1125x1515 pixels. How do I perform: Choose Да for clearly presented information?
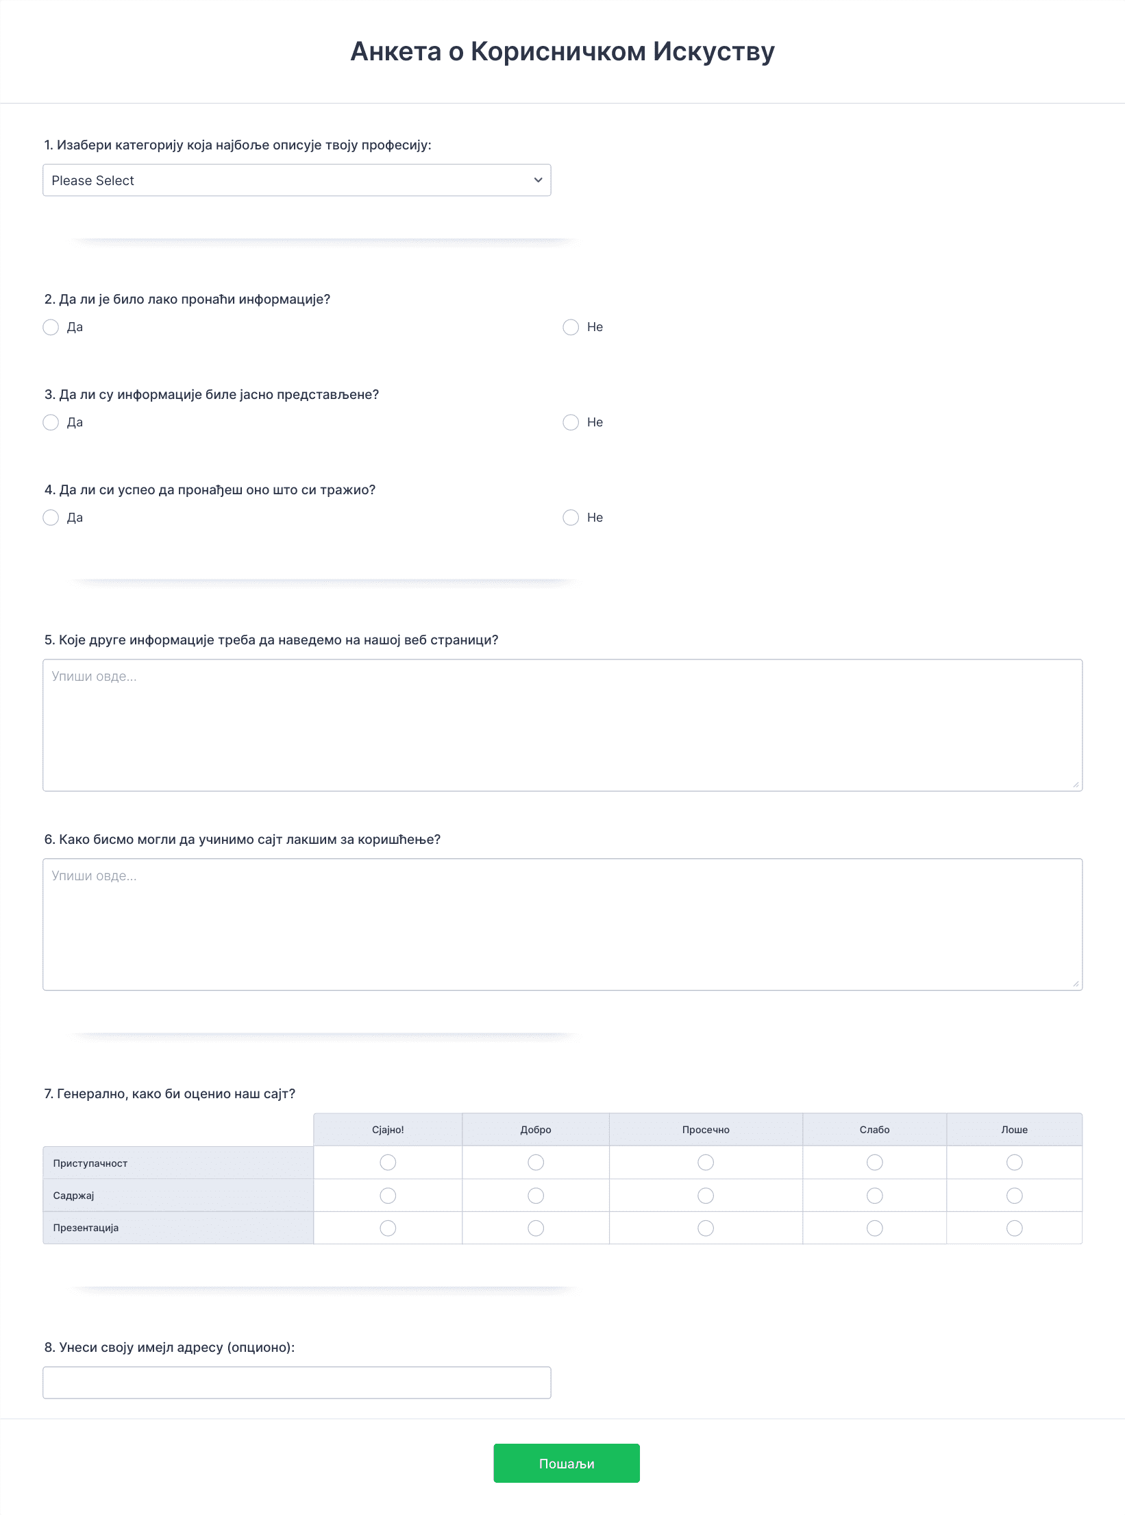[x=51, y=422]
